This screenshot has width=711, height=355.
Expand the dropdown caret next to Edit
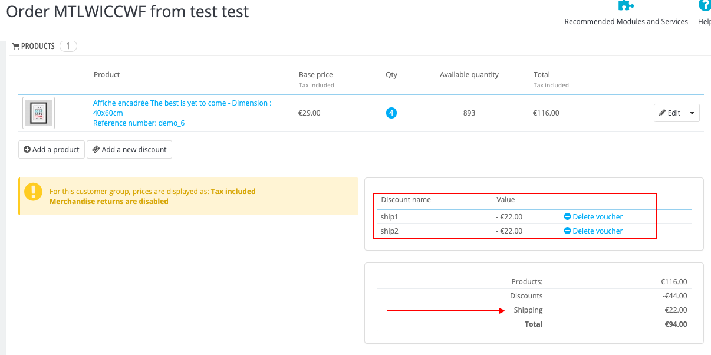tap(692, 113)
